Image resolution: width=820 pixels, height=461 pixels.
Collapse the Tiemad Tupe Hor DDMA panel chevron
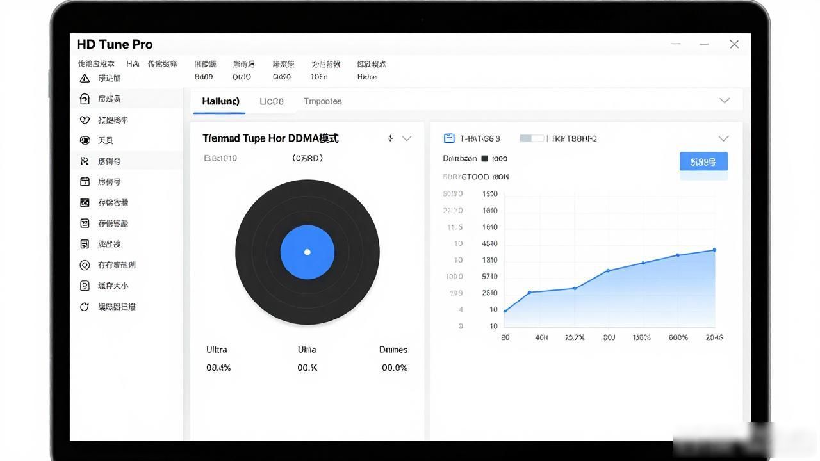click(407, 138)
